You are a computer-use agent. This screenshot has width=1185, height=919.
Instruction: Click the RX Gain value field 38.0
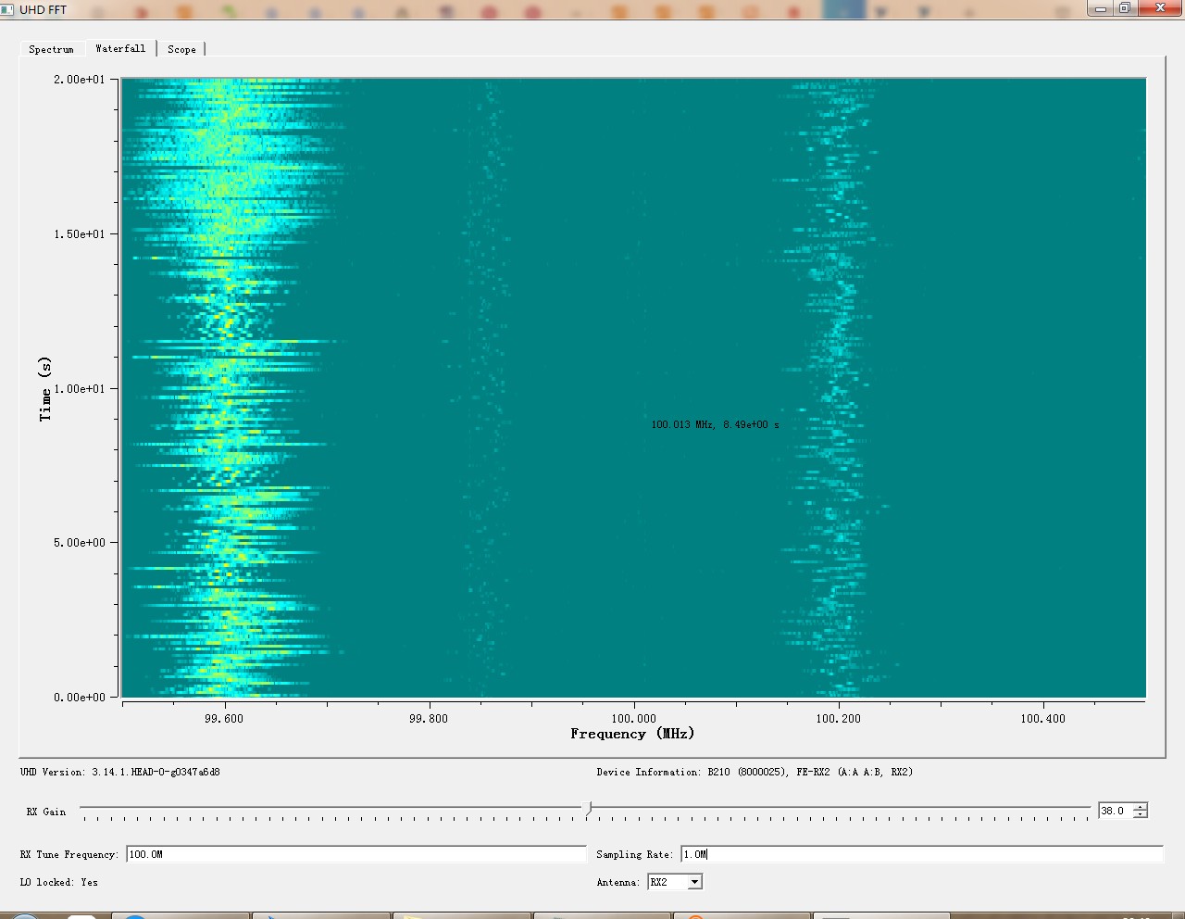(x=1116, y=811)
